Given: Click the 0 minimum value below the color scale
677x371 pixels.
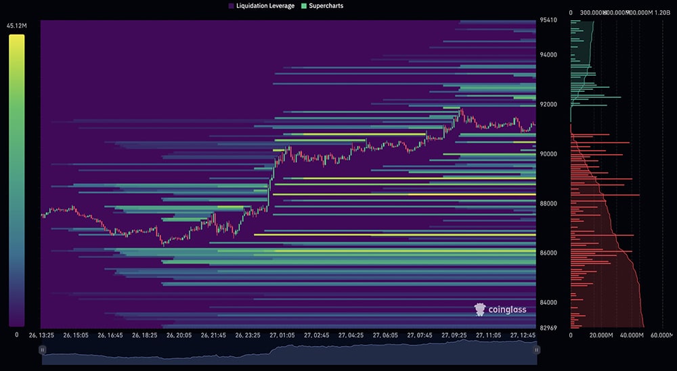Looking at the screenshot, I should 16,335.
